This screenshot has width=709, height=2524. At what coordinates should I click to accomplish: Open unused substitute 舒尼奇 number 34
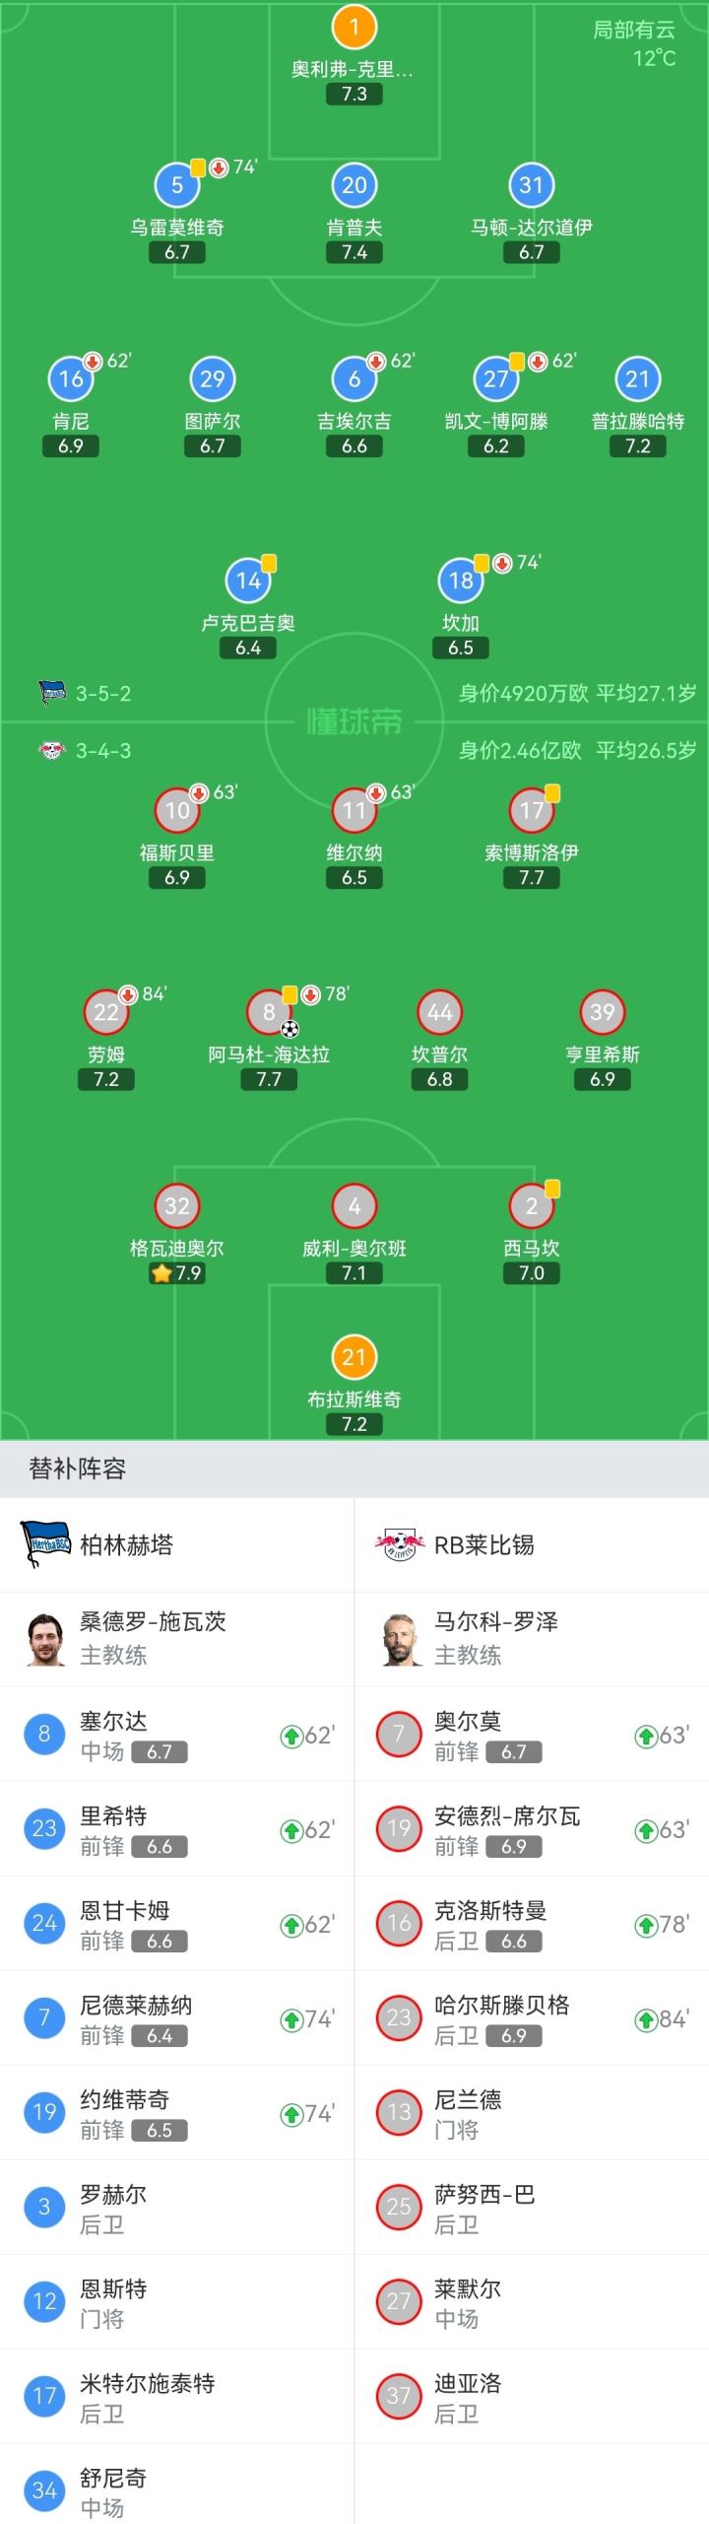tap(177, 2490)
